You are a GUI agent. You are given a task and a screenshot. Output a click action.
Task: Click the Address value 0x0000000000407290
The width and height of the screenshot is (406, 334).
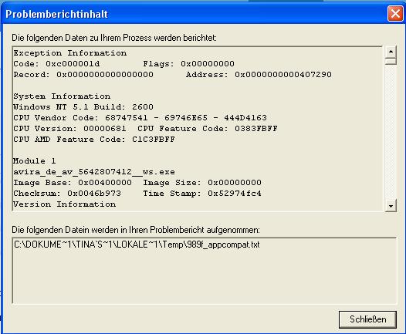coord(283,75)
